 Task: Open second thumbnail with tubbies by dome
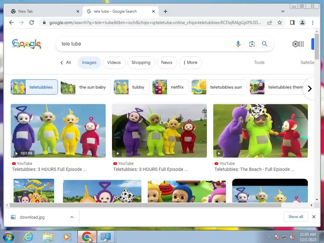click(159, 131)
